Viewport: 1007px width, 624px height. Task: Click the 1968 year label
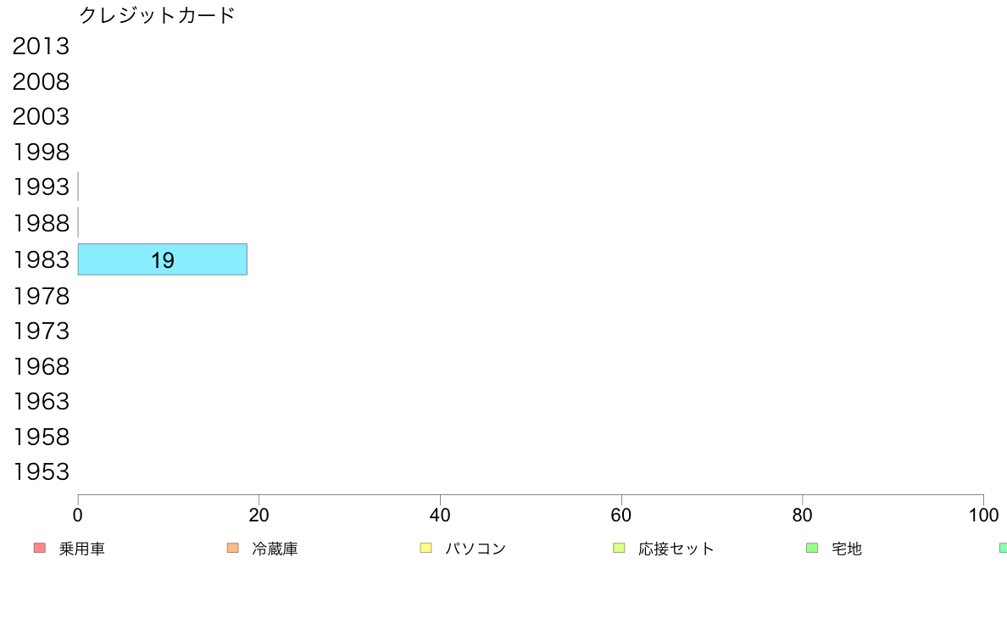[x=41, y=366]
